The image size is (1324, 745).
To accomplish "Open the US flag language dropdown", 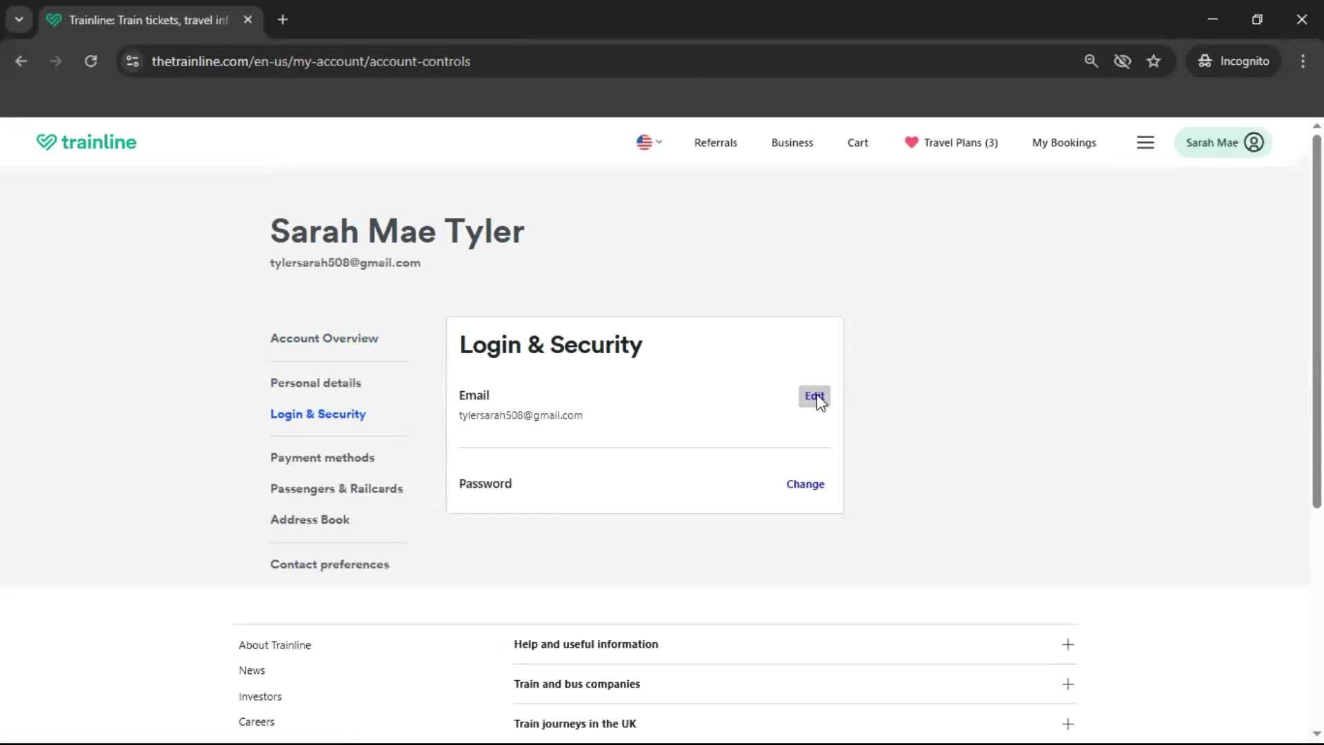I will pos(649,143).
